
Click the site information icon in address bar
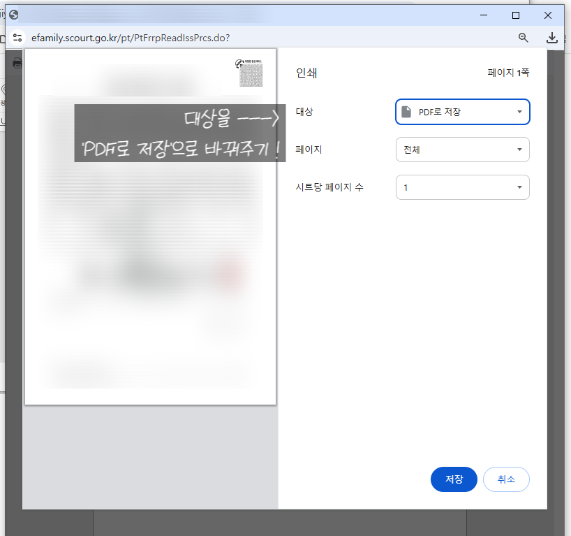(17, 38)
